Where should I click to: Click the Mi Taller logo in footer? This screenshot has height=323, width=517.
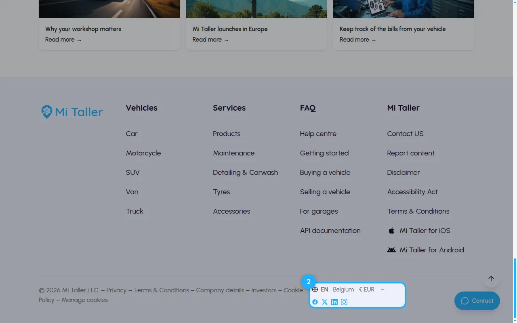pos(72,112)
